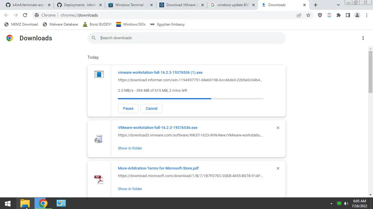Click the battery tray icon
This screenshot has width=373, height=209.
pyautogui.click(x=339, y=203)
